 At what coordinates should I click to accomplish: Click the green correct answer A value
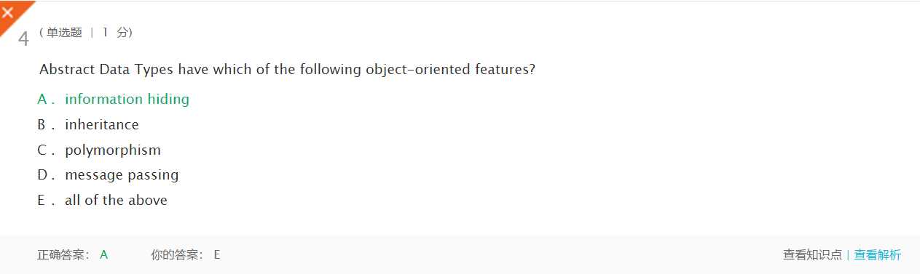104,254
